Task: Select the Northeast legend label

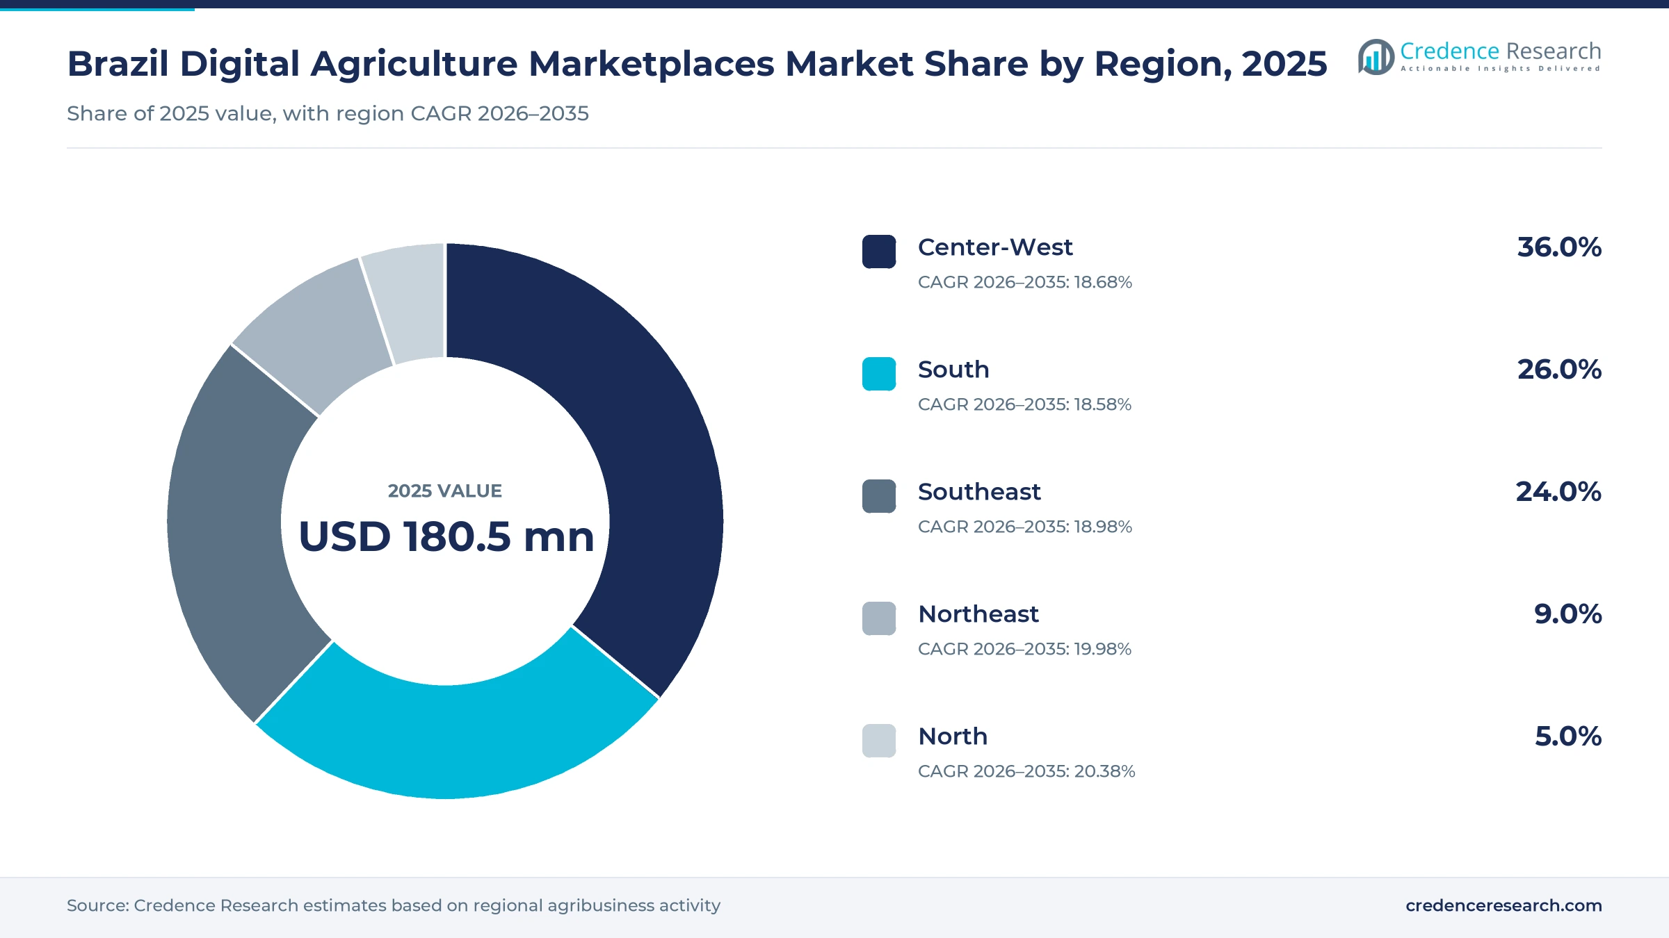Action: click(978, 614)
